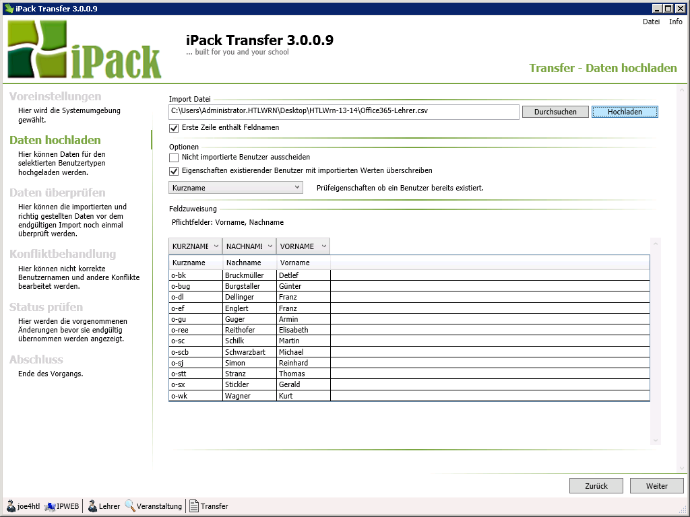Click the Weiter button
The width and height of the screenshot is (690, 517).
point(657,486)
